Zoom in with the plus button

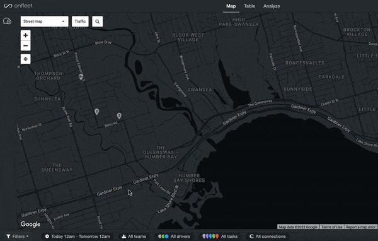coord(26,35)
